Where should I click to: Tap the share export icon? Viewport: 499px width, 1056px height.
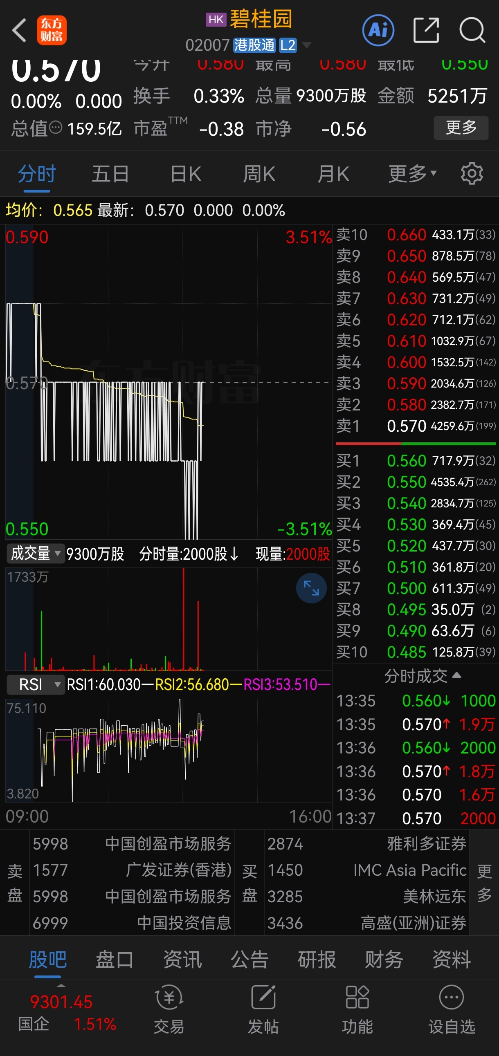(x=426, y=30)
